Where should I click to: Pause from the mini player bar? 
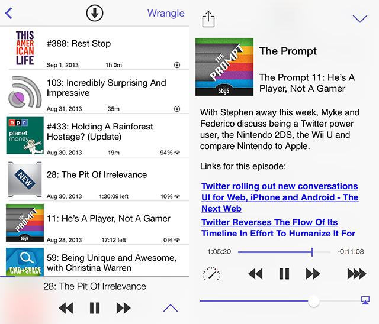95,307
